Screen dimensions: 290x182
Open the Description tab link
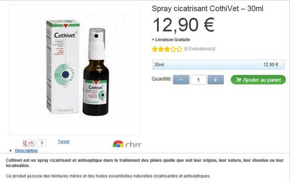click(26, 150)
